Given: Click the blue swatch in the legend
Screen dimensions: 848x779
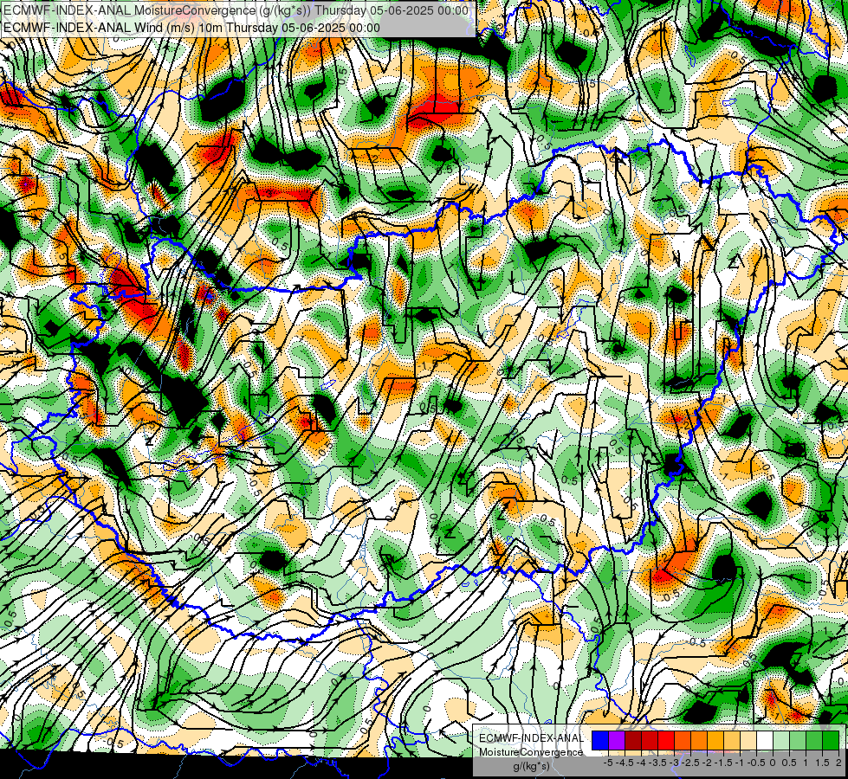Looking at the screenshot, I should pyautogui.click(x=600, y=741).
